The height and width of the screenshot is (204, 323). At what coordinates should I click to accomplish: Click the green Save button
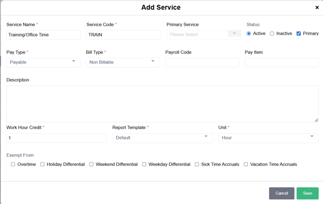coord(307,193)
